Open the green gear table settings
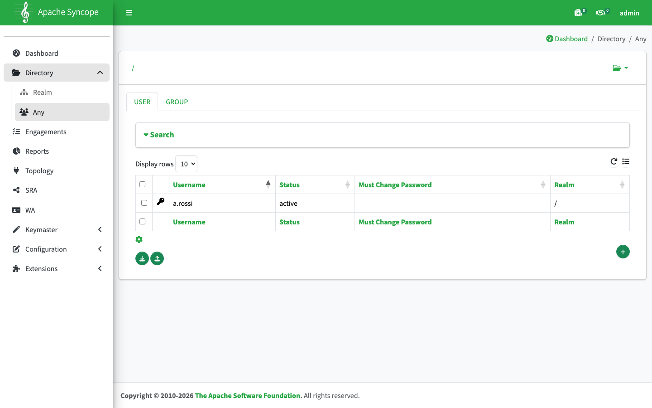 click(139, 239)
